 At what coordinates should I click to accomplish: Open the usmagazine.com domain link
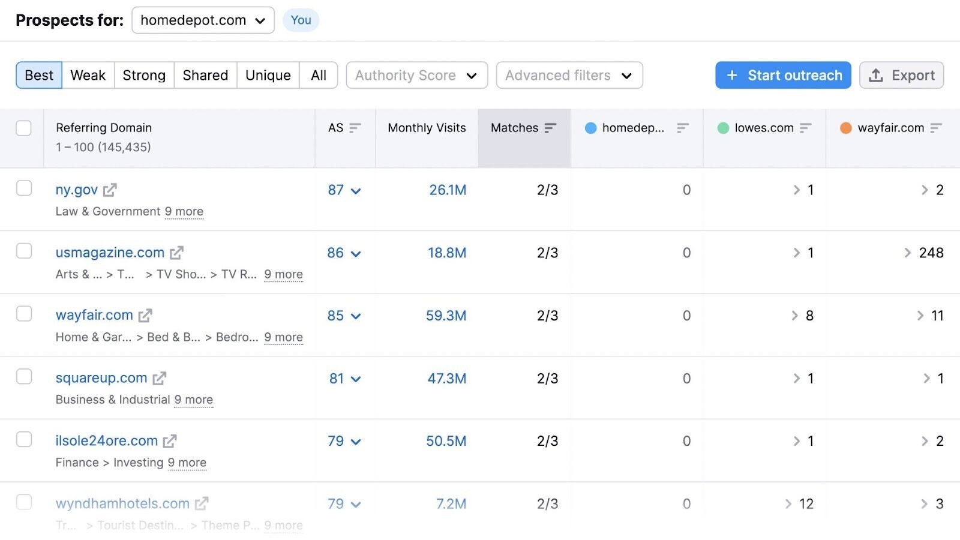pos(110,253)
